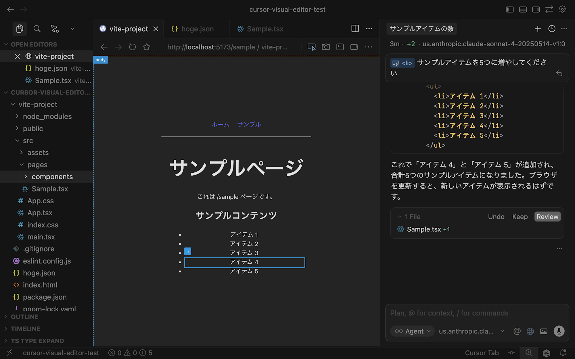Click the element selector icon in browser toolbar
The height and width of the screenshot is (359, 575).
(x=311, y=47)
